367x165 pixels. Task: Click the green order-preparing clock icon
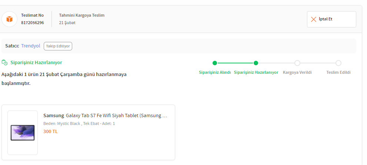4,62
